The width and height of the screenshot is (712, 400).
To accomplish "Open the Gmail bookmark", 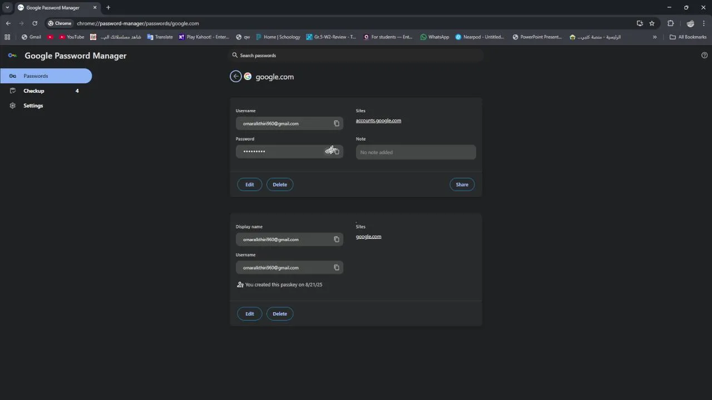I will pos(31,37).
